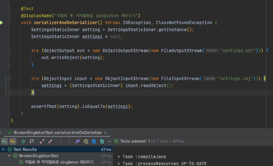Sort test results alphabetically
Viewport: 273px width, 166px height.
coord(23,142)
